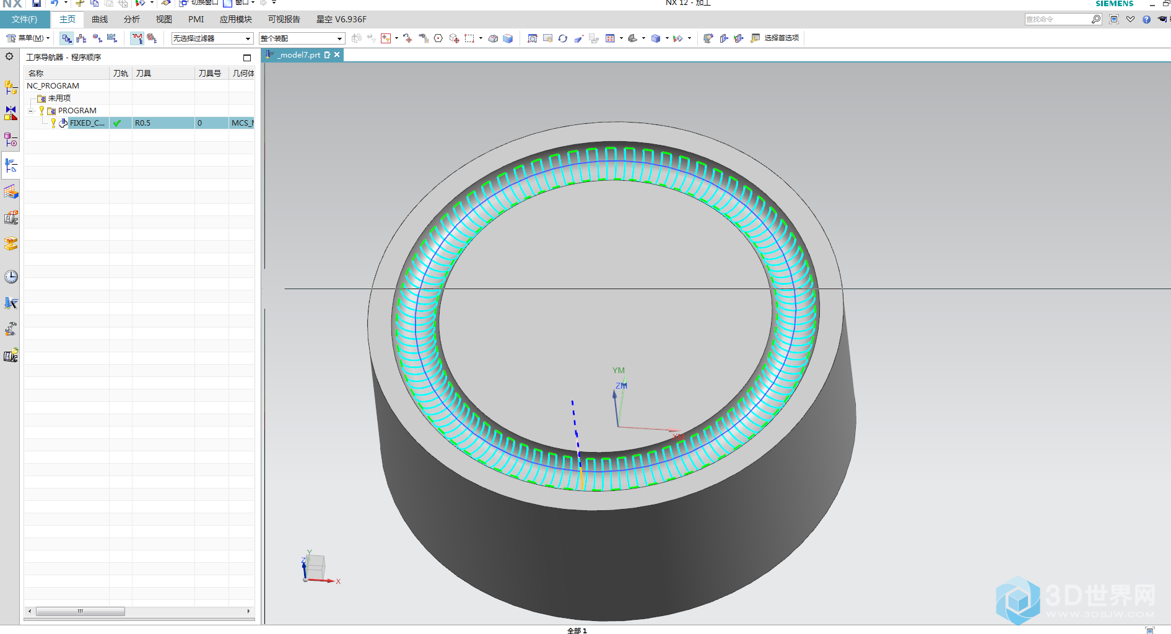Screen dimensions: 1171x634
Task: Click the Undo arrow icon
Action: point(54,3)
